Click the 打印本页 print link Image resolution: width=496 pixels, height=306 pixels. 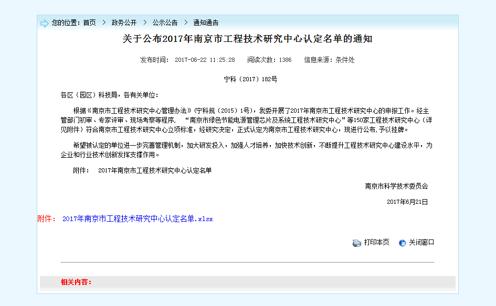(376, 242)
